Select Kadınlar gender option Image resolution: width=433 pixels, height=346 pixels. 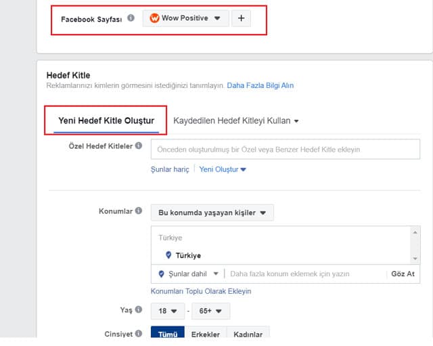pos(248,333)
